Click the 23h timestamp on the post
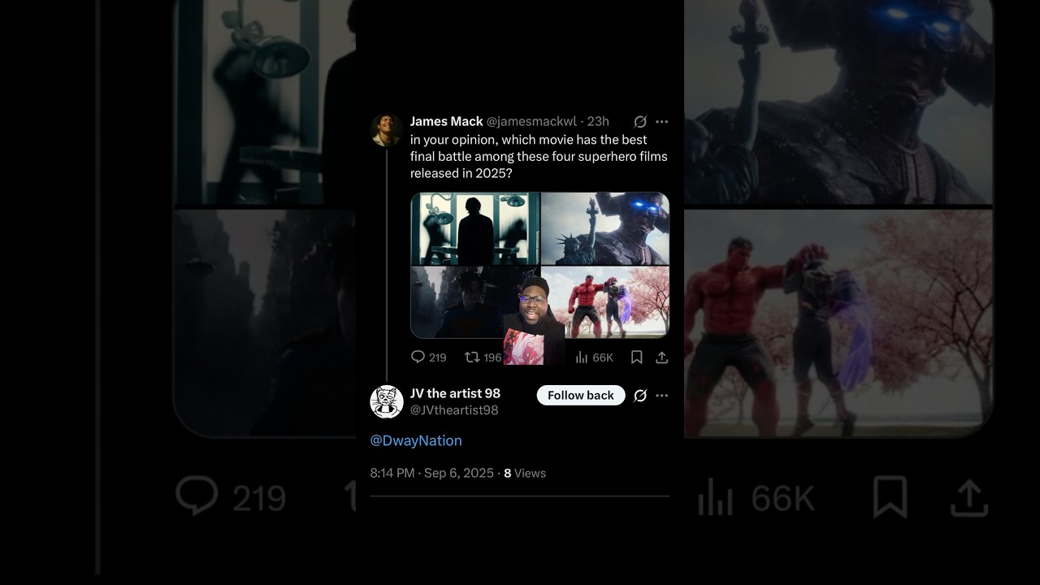This screenshot has width=1040, height=585. (598, 121)
